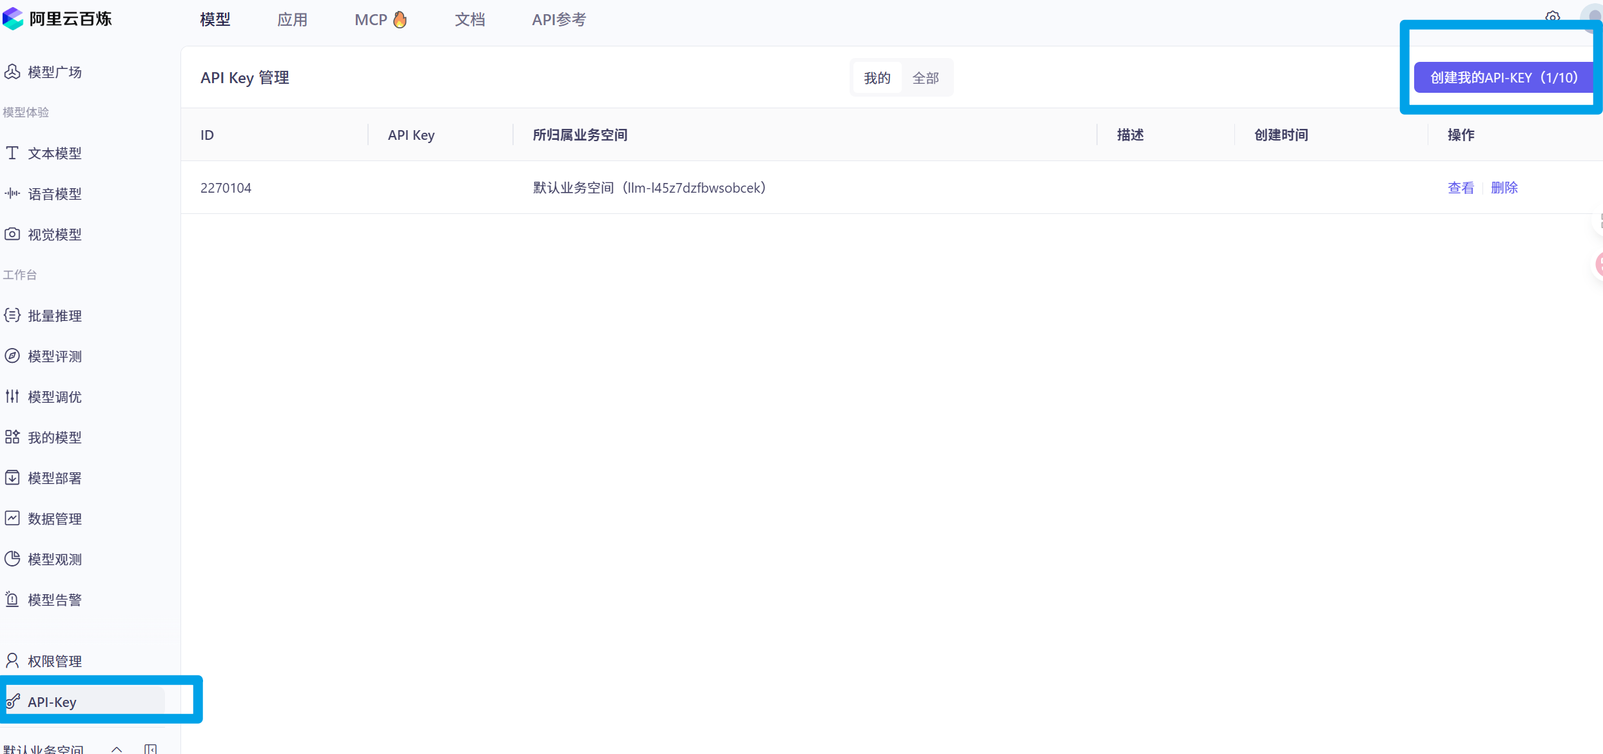Image resolution: width=1603 pixels, height=754 pixels.
Task: Select the 模型调优 sliders icon
Action: tap(12, 396)
